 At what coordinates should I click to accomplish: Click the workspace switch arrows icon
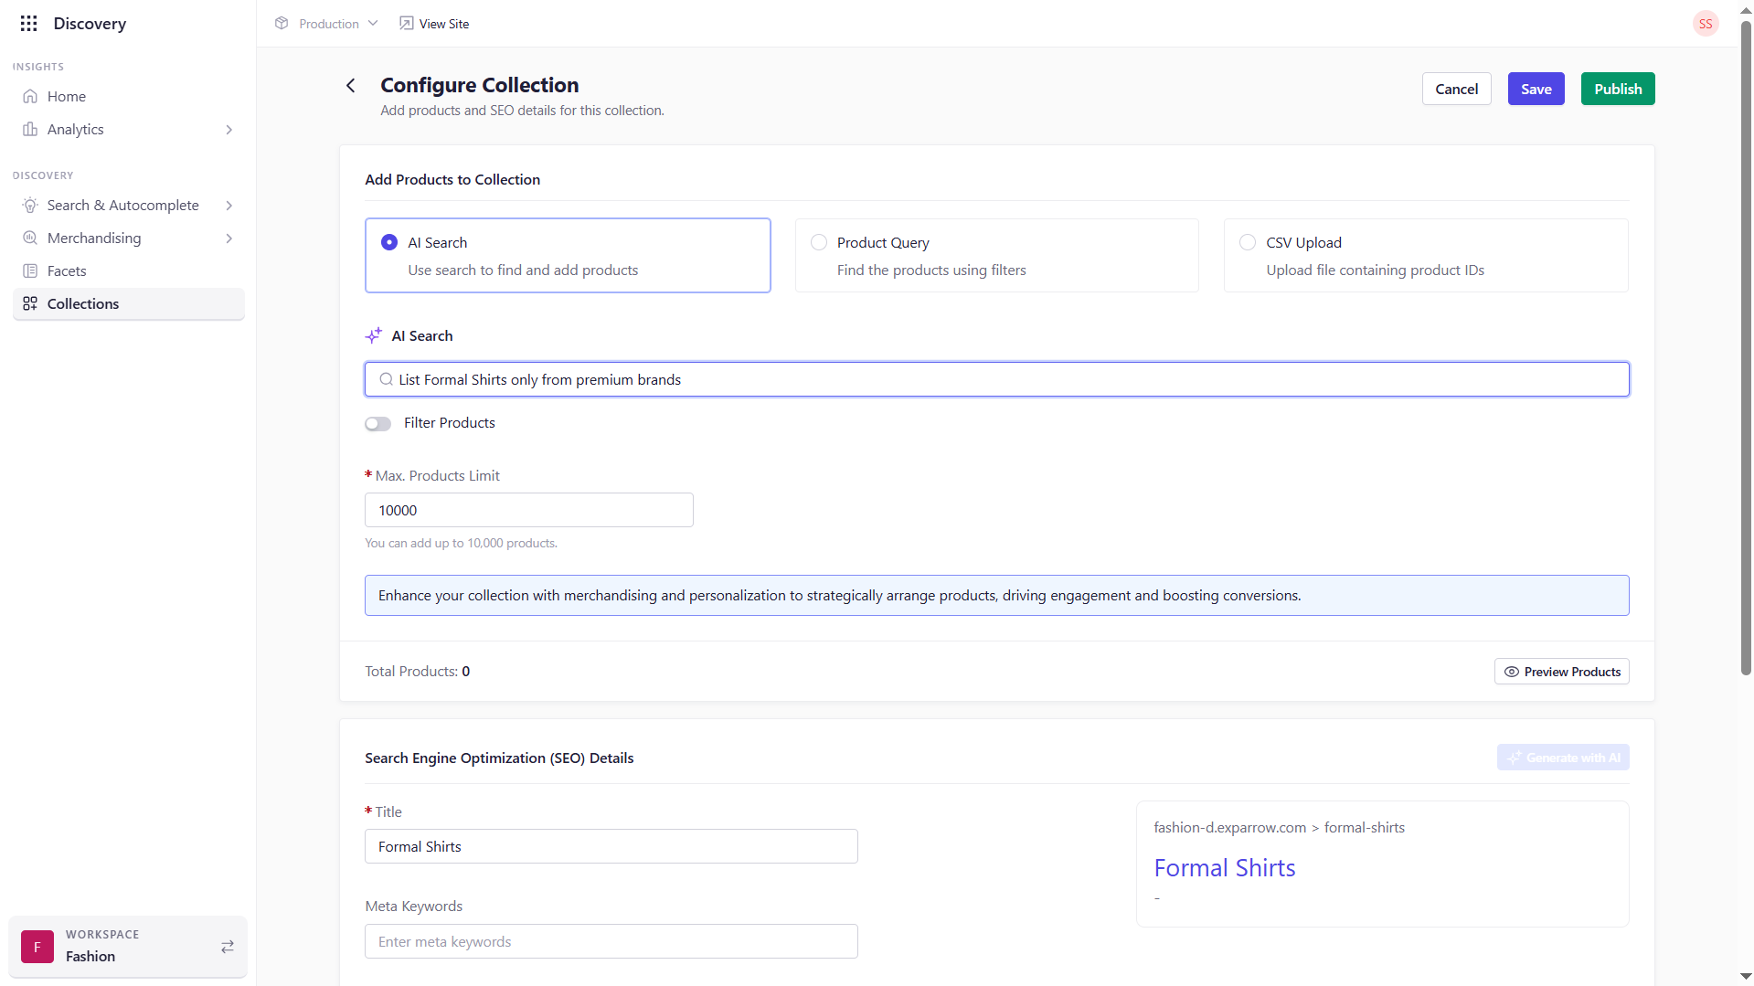coord(228,947)
